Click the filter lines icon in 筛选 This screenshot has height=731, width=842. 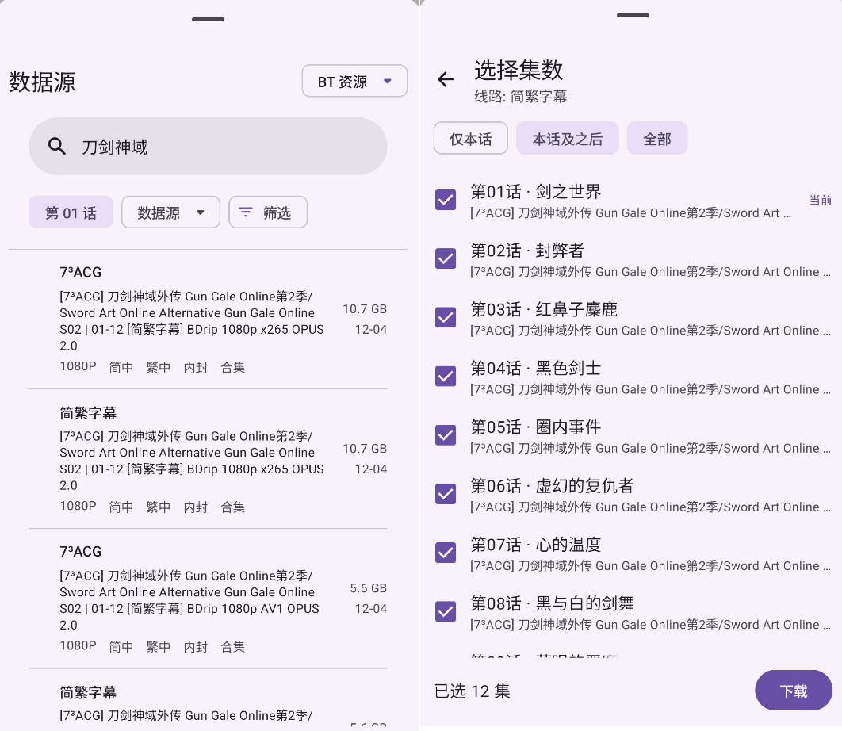point(246,212)
